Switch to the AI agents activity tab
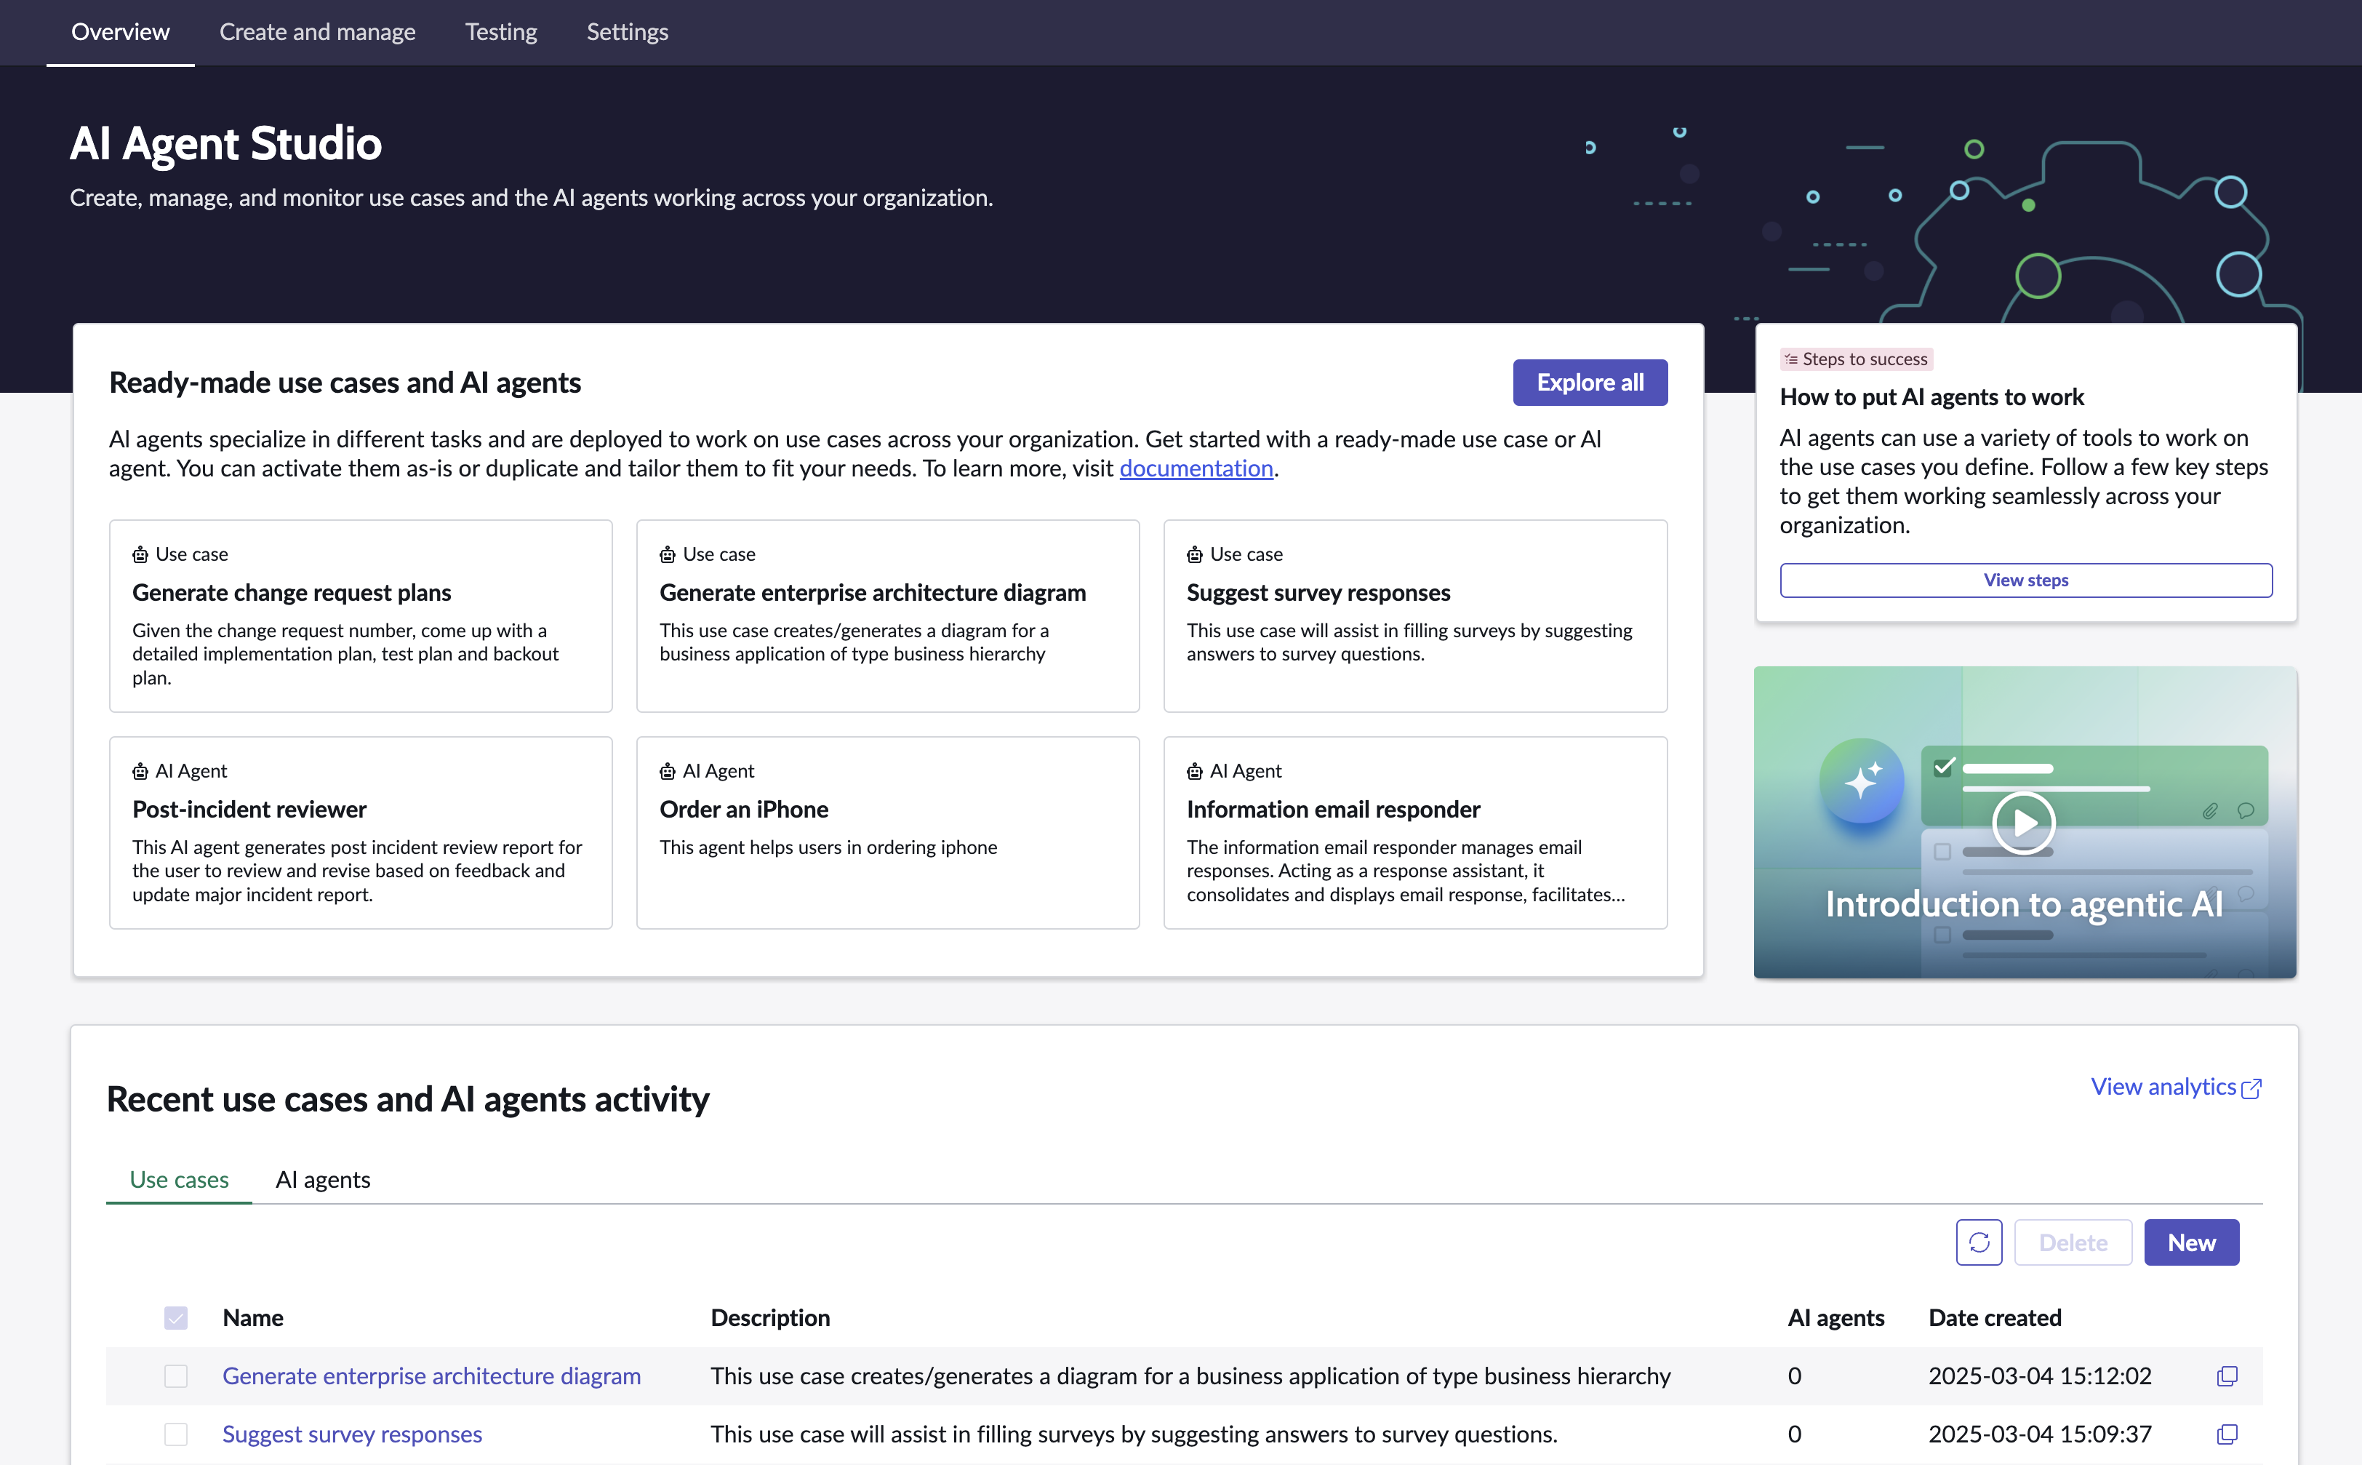2362x1465 pixels. tap(322, 1179)
